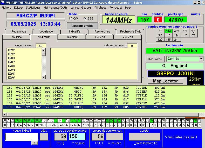This screenshot has width=205, height=148.
Task: Switch to the Recentrage tab
Action: point(19,31)
